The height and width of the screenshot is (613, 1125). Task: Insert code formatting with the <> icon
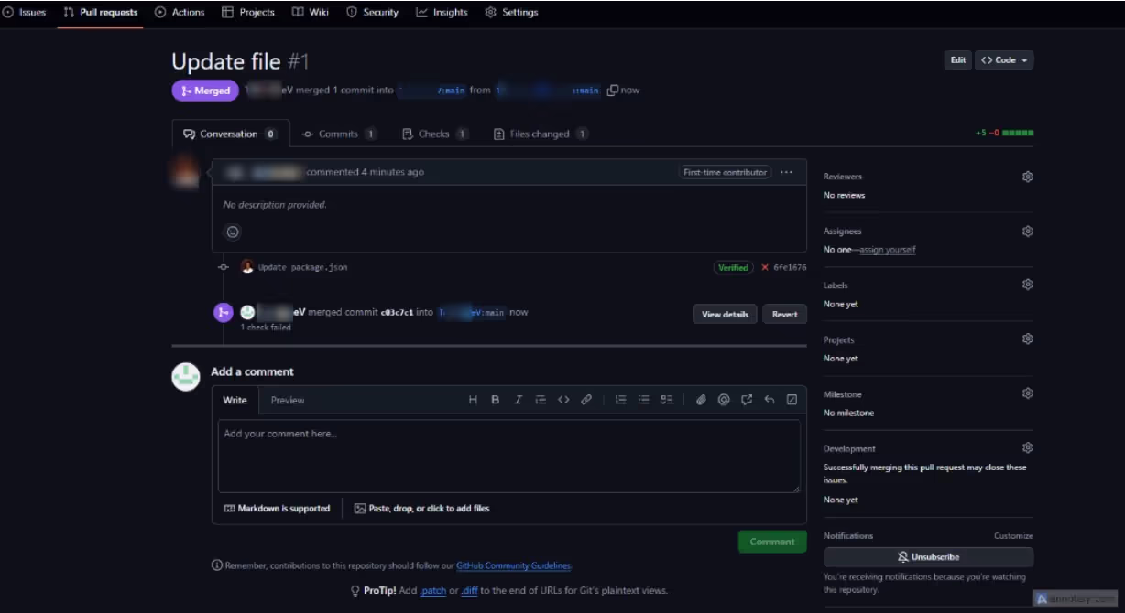click(x=563, y=400)
